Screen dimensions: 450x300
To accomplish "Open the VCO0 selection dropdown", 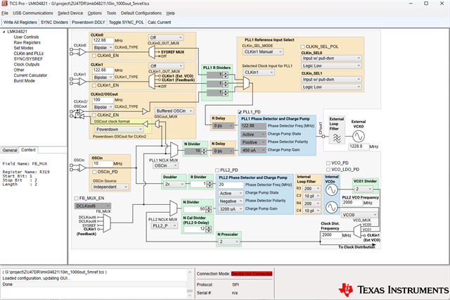I will [x=360, y=215].
